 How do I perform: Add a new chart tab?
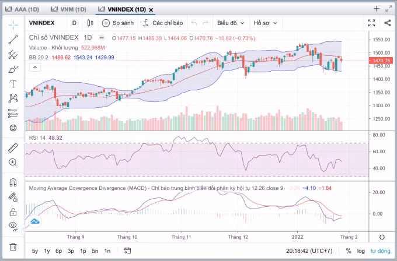coord(376,9)
